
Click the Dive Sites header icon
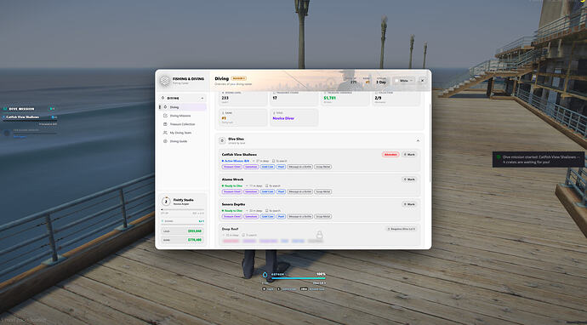point(222,140)
